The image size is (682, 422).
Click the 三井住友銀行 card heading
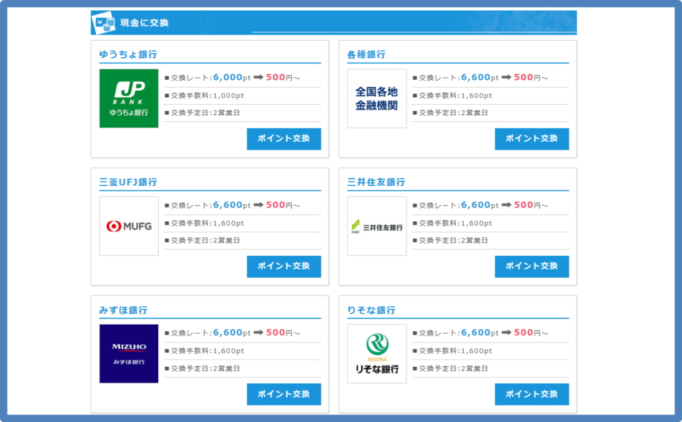tap(376, 182)
